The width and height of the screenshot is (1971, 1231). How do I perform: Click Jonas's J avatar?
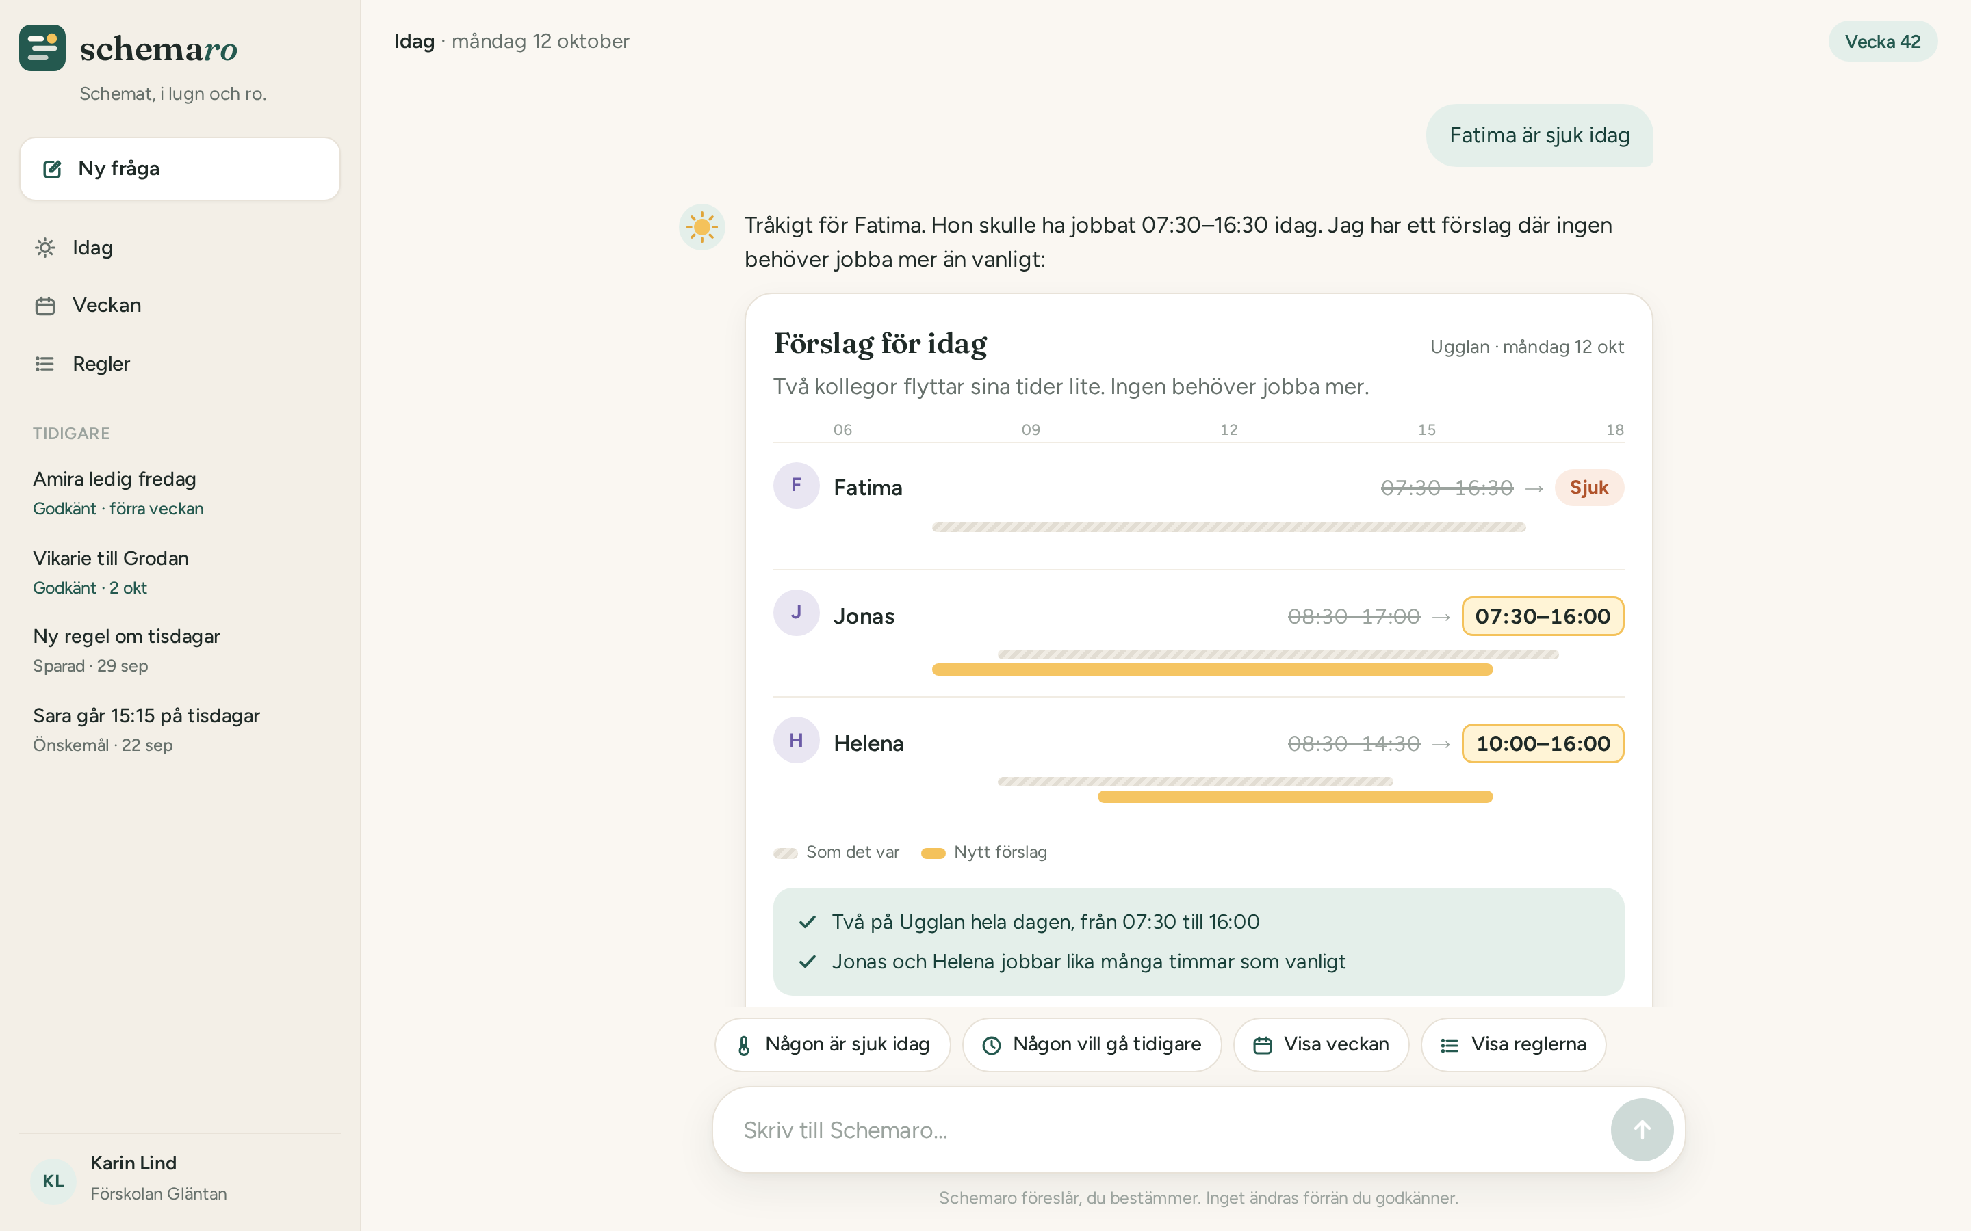(796, 613)
